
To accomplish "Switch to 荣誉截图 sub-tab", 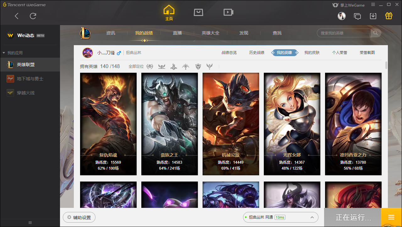I will 367,53.
